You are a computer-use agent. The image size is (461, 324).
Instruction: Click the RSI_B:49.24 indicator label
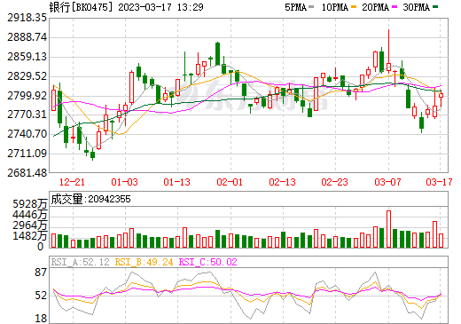tap(144, 262)
